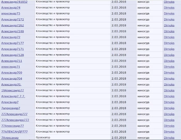
Task: Click the 19Александр77 username link
Action: [x=12, y=90]
